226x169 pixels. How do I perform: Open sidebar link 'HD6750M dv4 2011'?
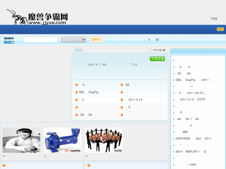click(x=193, y=139)
